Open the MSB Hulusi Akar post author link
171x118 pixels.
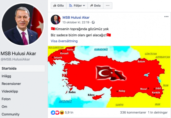(76, 17)
